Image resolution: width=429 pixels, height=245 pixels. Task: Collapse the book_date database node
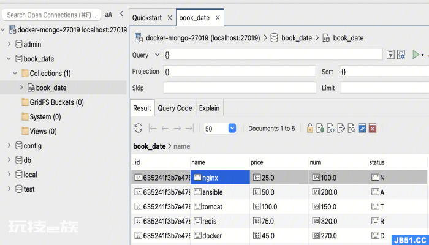pos(9,58)
